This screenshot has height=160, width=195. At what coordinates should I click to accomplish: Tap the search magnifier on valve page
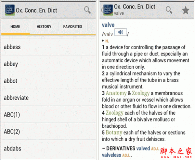(x=169, y=10)
